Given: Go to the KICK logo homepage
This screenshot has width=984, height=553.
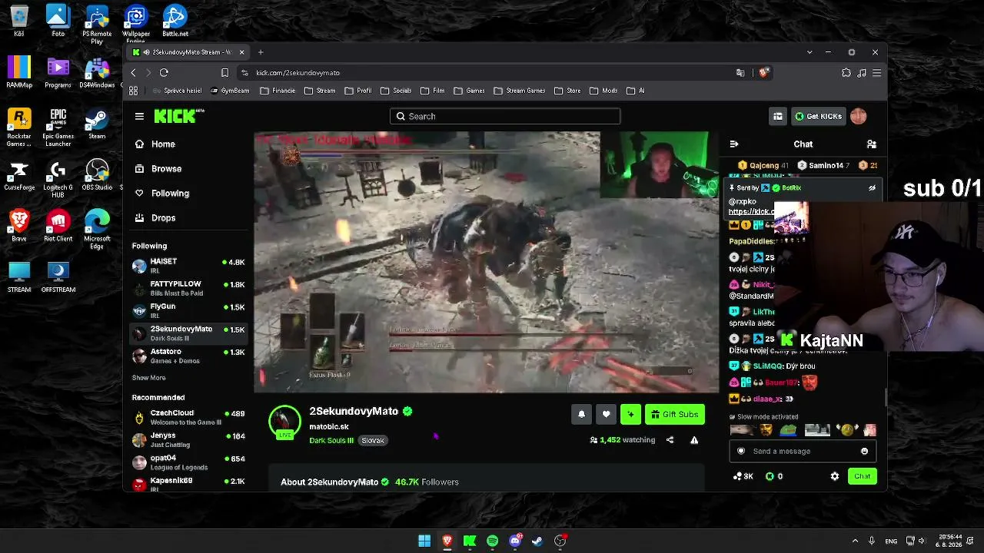Looking at the screenshot, I should coord(178,116).
